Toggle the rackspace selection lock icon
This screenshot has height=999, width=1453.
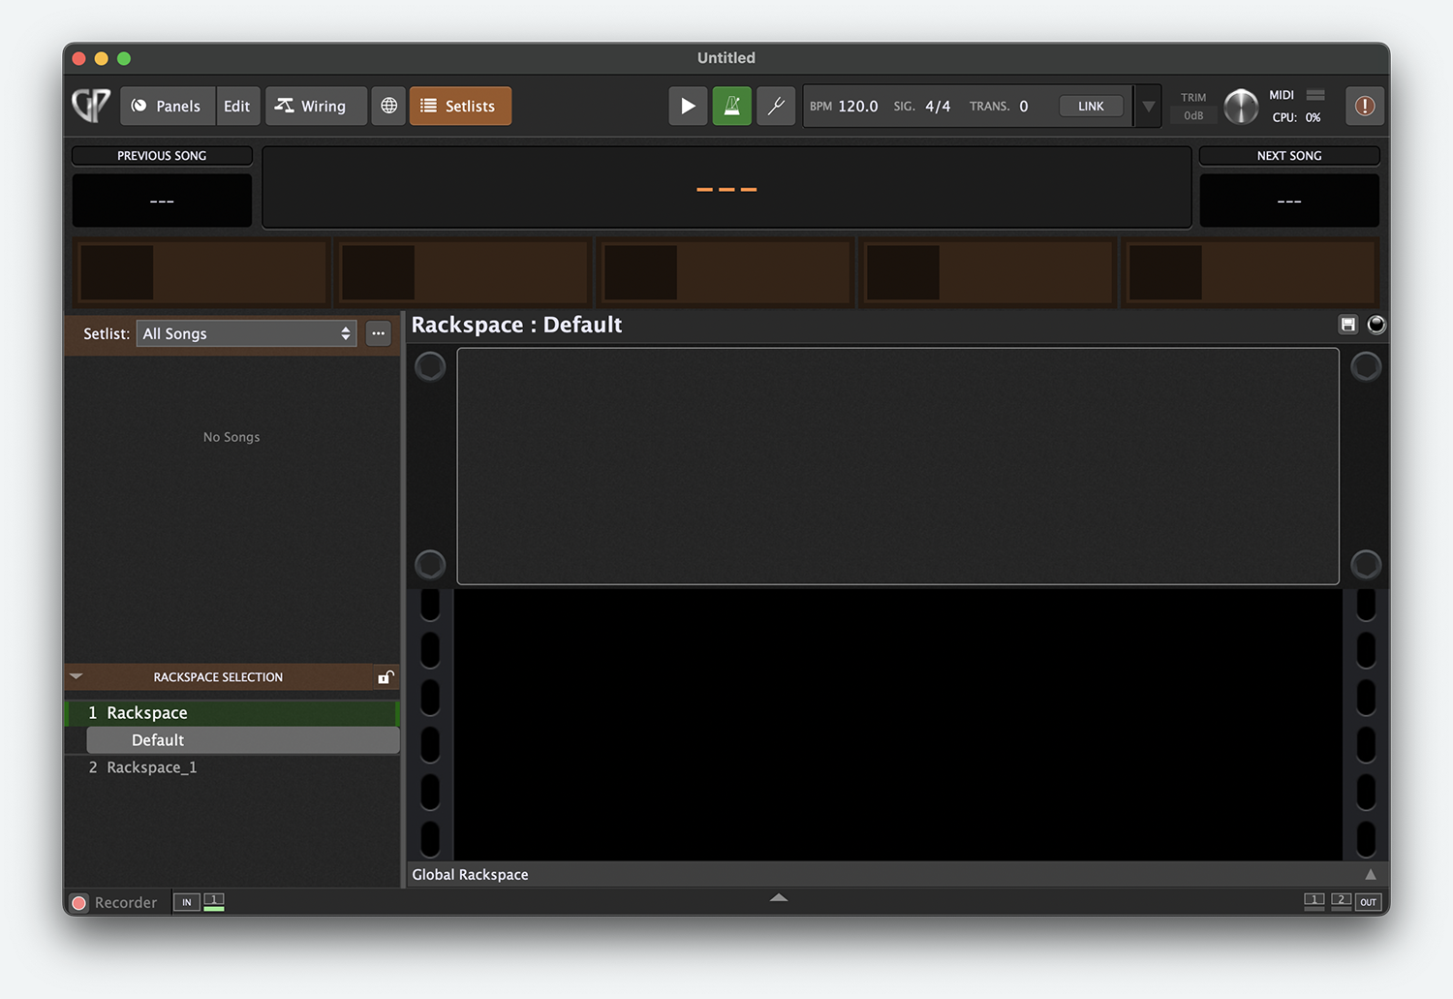(x=386, y=677)
